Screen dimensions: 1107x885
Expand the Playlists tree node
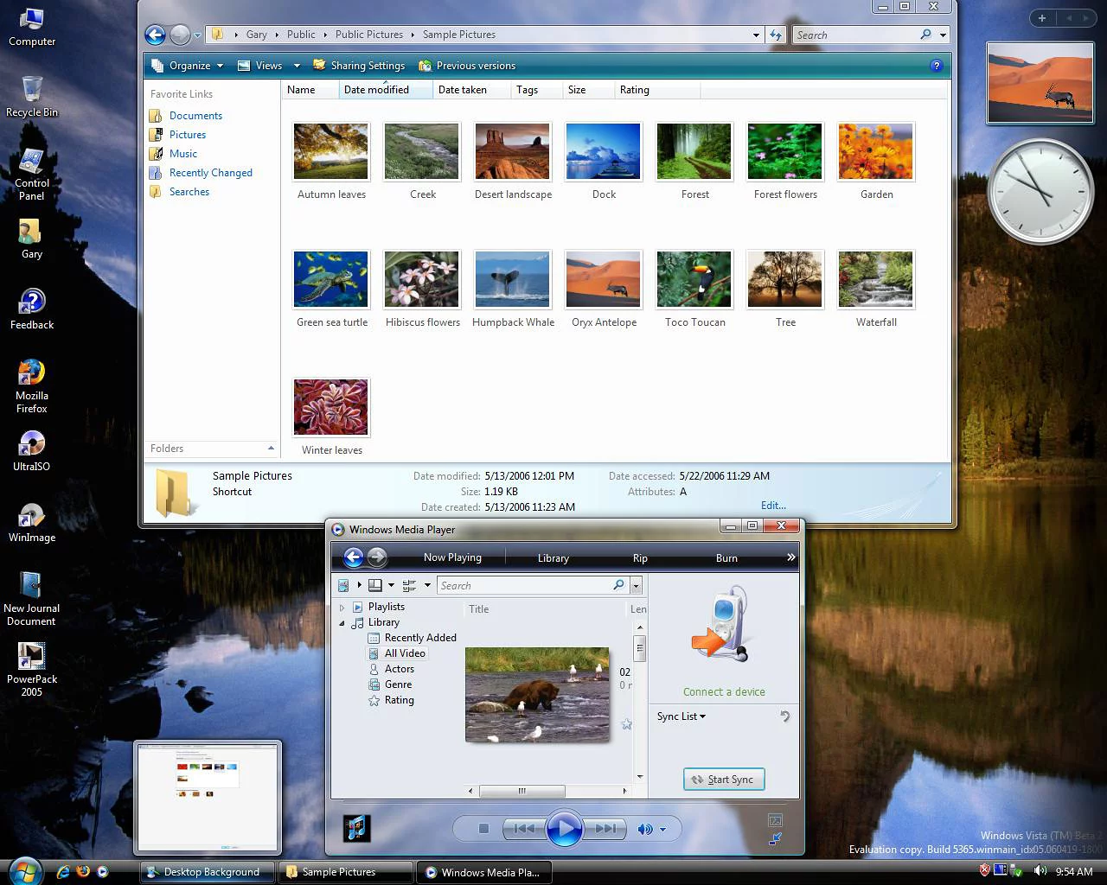342,608
